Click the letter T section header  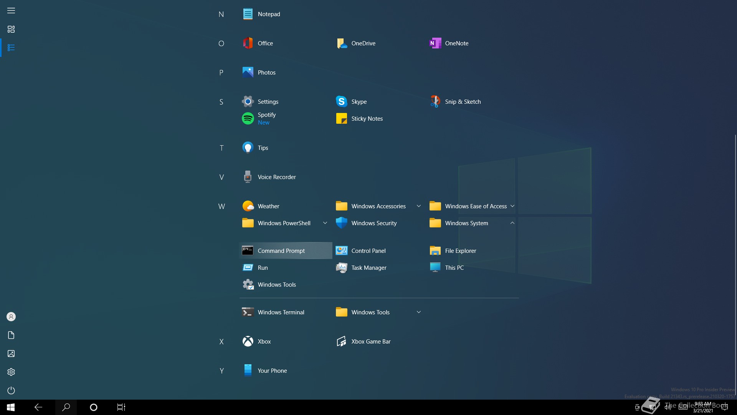221,148
